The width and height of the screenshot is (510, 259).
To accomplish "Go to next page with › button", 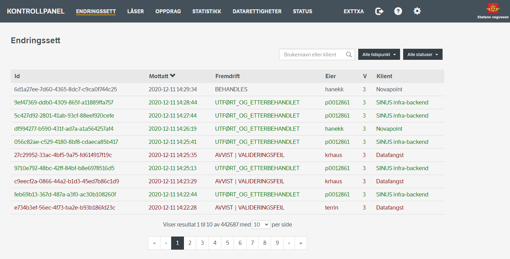I will tap(289, 243).
